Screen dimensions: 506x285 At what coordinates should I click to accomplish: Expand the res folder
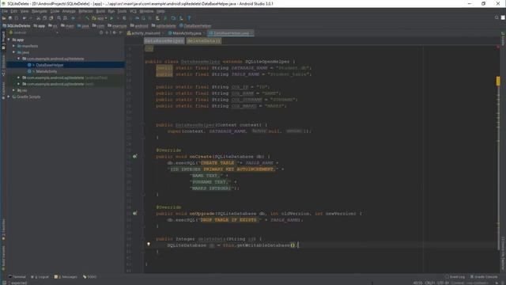[x=14, y=90]
